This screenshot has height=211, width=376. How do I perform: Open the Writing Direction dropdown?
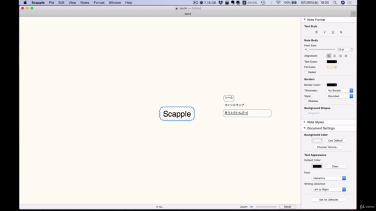click(329, 189)
